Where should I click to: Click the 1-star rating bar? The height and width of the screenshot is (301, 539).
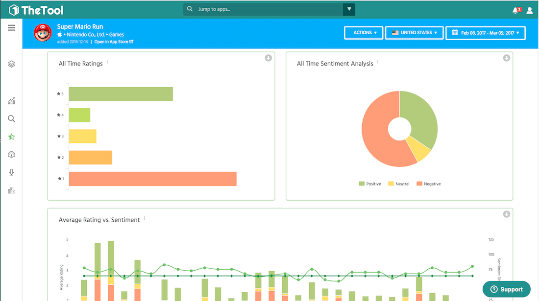(152, 179)
